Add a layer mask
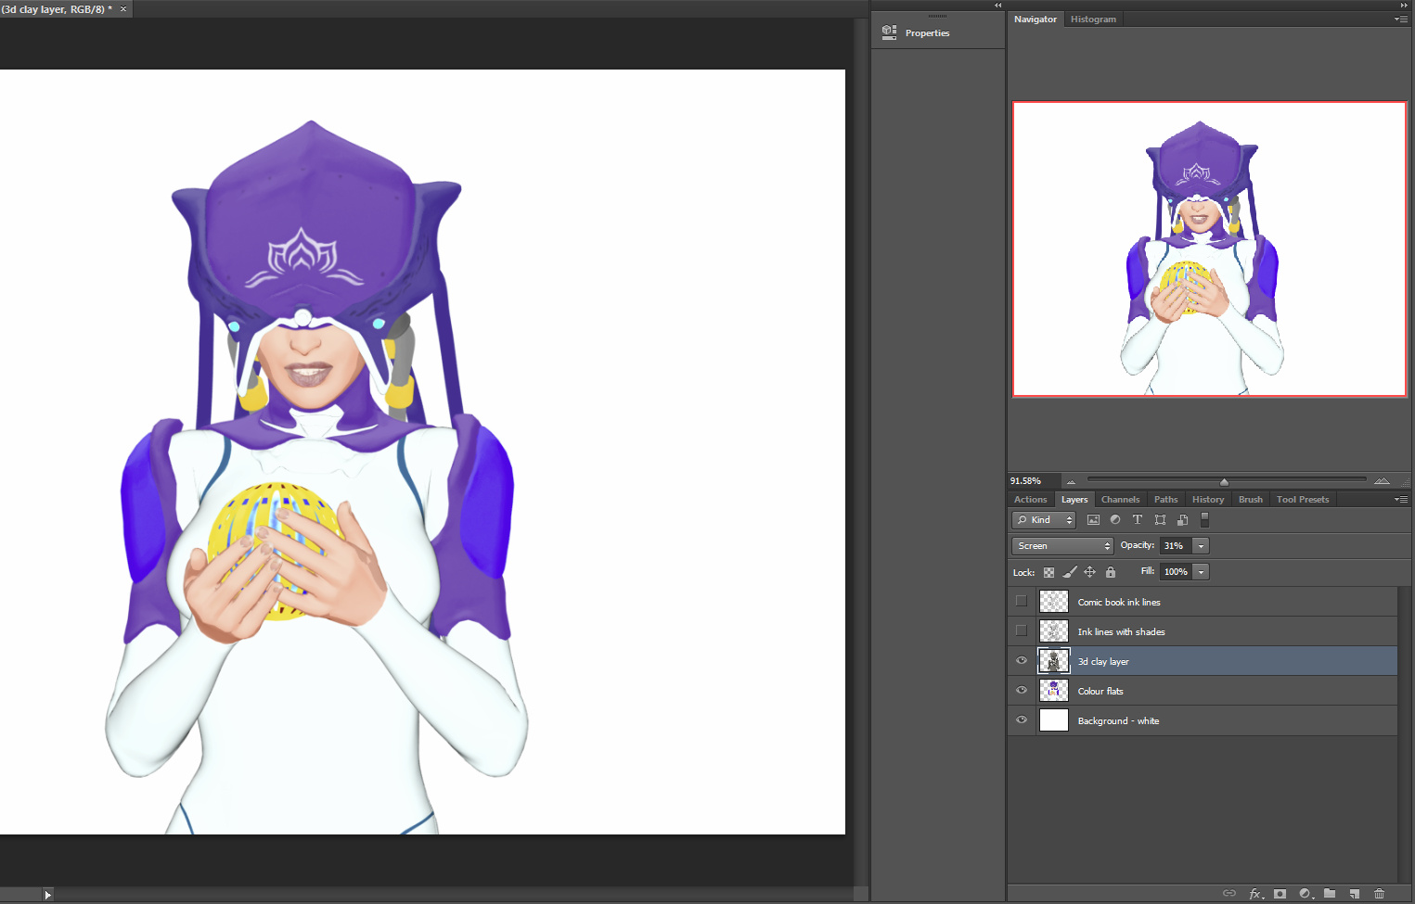The width and height of the screenshot is (1415, 904). [x=1280, y=894]
